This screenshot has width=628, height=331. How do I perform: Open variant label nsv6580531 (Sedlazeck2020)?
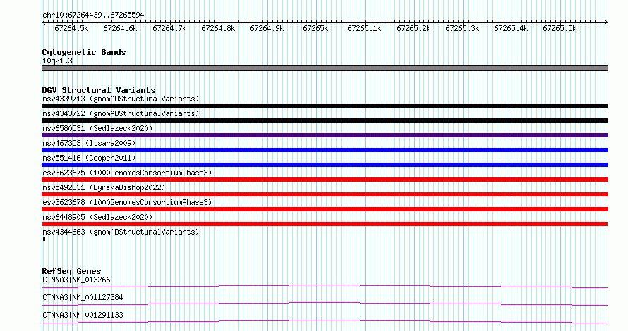click(x=97, y=128)
